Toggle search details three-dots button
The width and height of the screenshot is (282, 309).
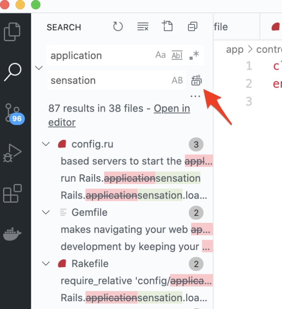195,96
